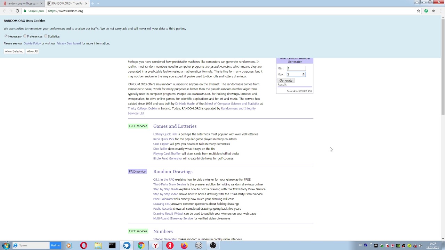Image resolution: width=445 pixels, height=250 pixels.
Task: Open the Privacy Dashboard link
Action: (x=68, y=43)
